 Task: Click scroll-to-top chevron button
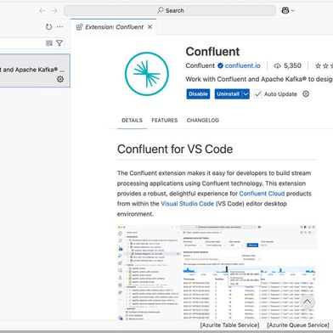[307, 302]
